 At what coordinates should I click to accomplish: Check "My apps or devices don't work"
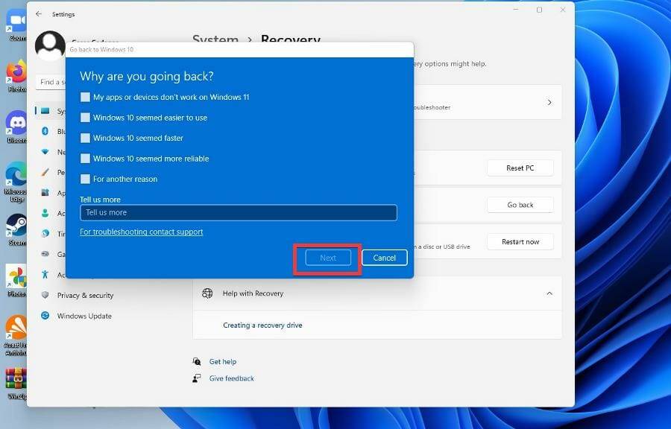point(86,97)
